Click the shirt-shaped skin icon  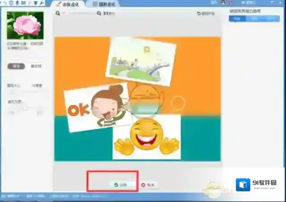[x=36, y=3]
